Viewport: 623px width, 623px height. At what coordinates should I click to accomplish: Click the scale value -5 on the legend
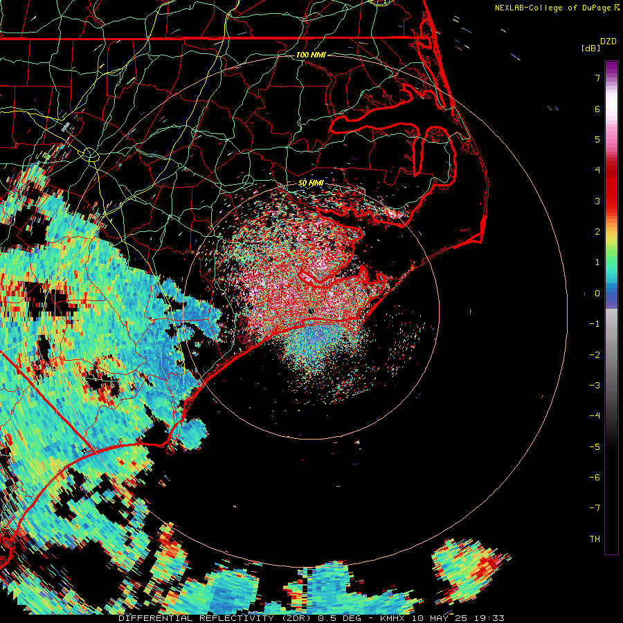coord(595,446)
